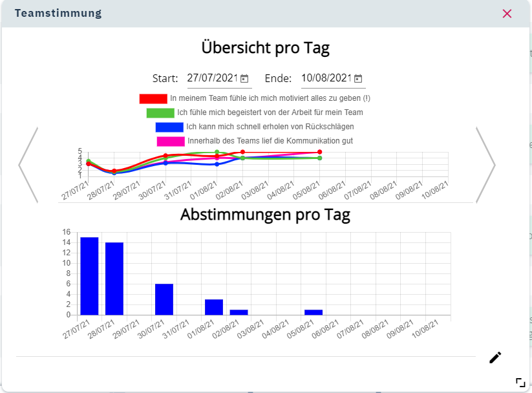Click the red data point on 05/08/21

coord(319,152)
